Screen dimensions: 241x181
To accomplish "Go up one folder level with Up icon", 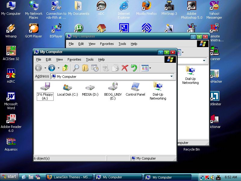I will (x=65, y=68).
